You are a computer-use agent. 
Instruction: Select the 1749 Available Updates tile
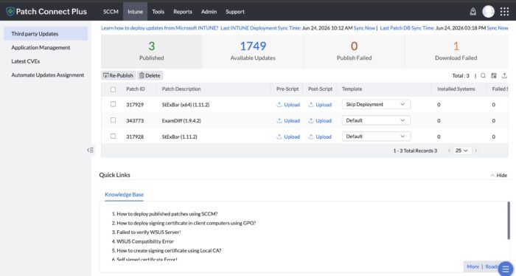[x=253, y=52]
